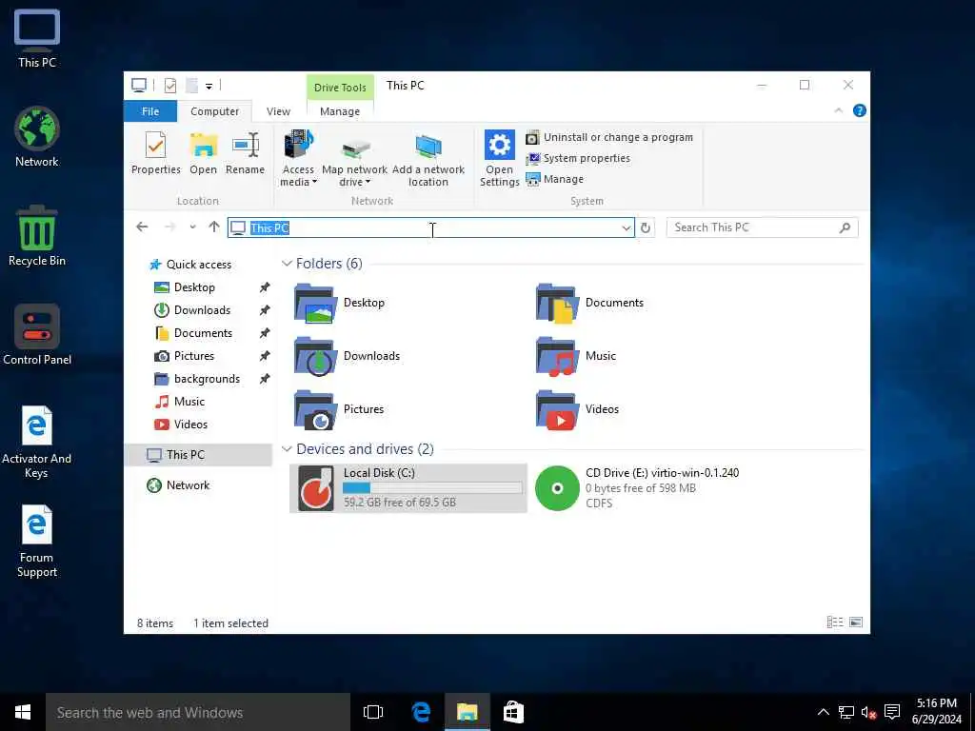The height and width of the screenshot is (731, 975).
Task: Expand the address bar history dropdown
Action: click(627, 227)
